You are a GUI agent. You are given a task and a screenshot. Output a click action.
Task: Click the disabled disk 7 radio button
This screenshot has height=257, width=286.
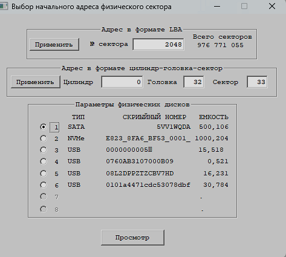pyautogui.click(x=43, y=197)
